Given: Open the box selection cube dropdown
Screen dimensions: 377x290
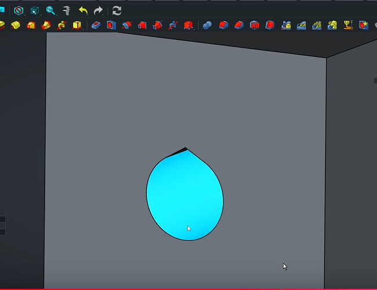Looking at the screenshot, I should tap(35, 10).
